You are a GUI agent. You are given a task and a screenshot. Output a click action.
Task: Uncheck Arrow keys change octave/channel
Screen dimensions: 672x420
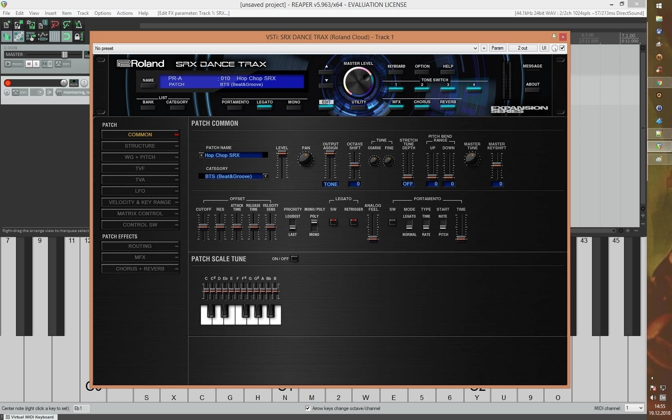click(x=308, y=408)
